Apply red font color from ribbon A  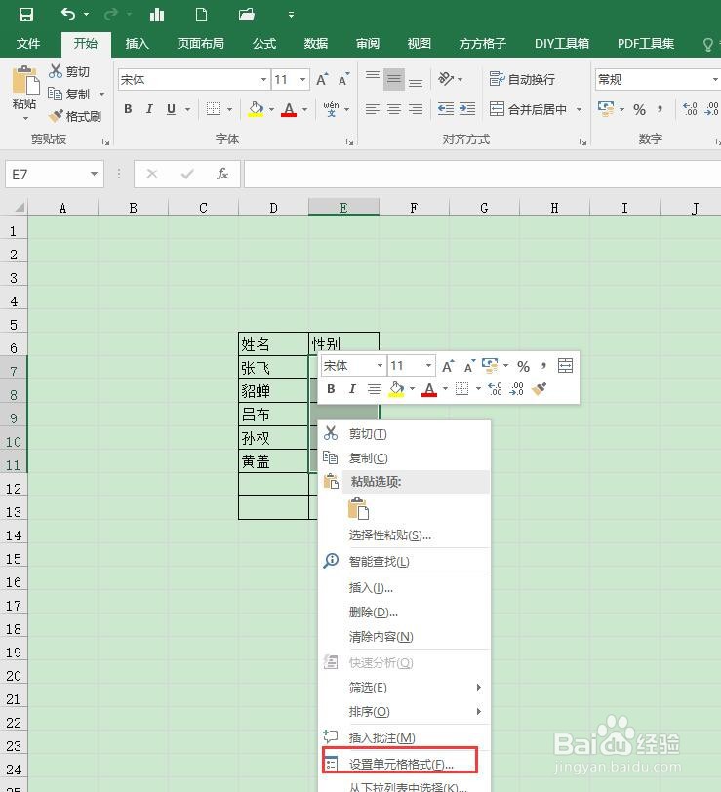289,109
